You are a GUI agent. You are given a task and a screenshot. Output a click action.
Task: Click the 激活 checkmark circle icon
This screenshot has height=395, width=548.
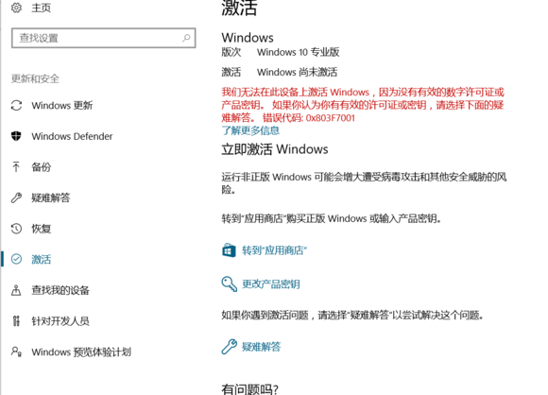coord(16,259)
